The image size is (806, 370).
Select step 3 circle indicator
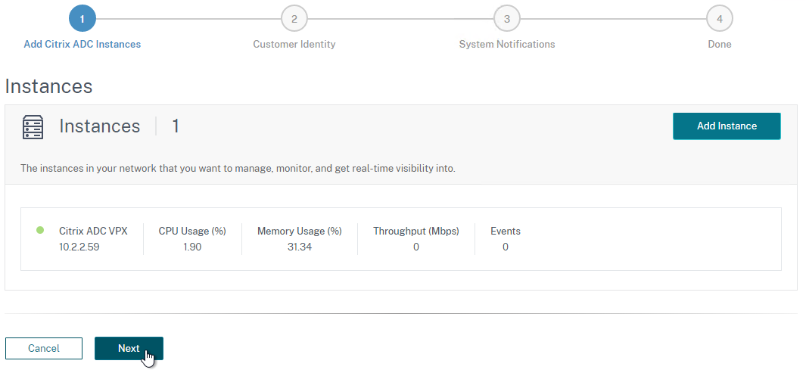507,19
